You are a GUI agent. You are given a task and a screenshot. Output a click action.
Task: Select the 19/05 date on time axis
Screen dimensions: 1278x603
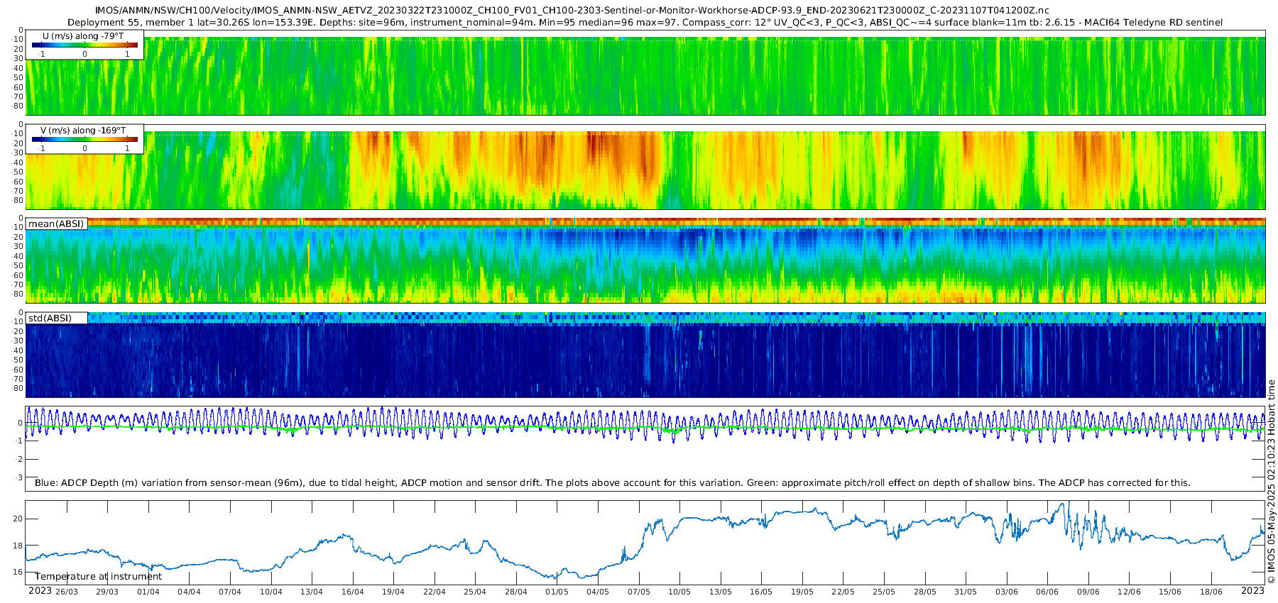802,592
